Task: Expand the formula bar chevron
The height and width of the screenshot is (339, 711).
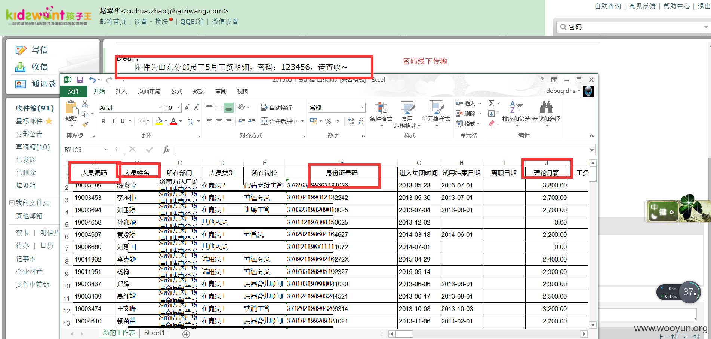Action: (592, 150)
